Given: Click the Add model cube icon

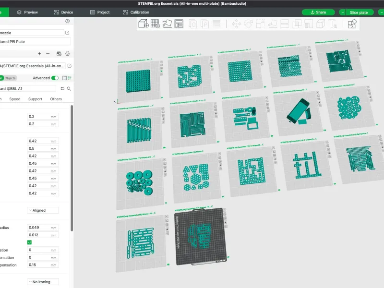Looking at the screenshot, I should coord(144,24).
